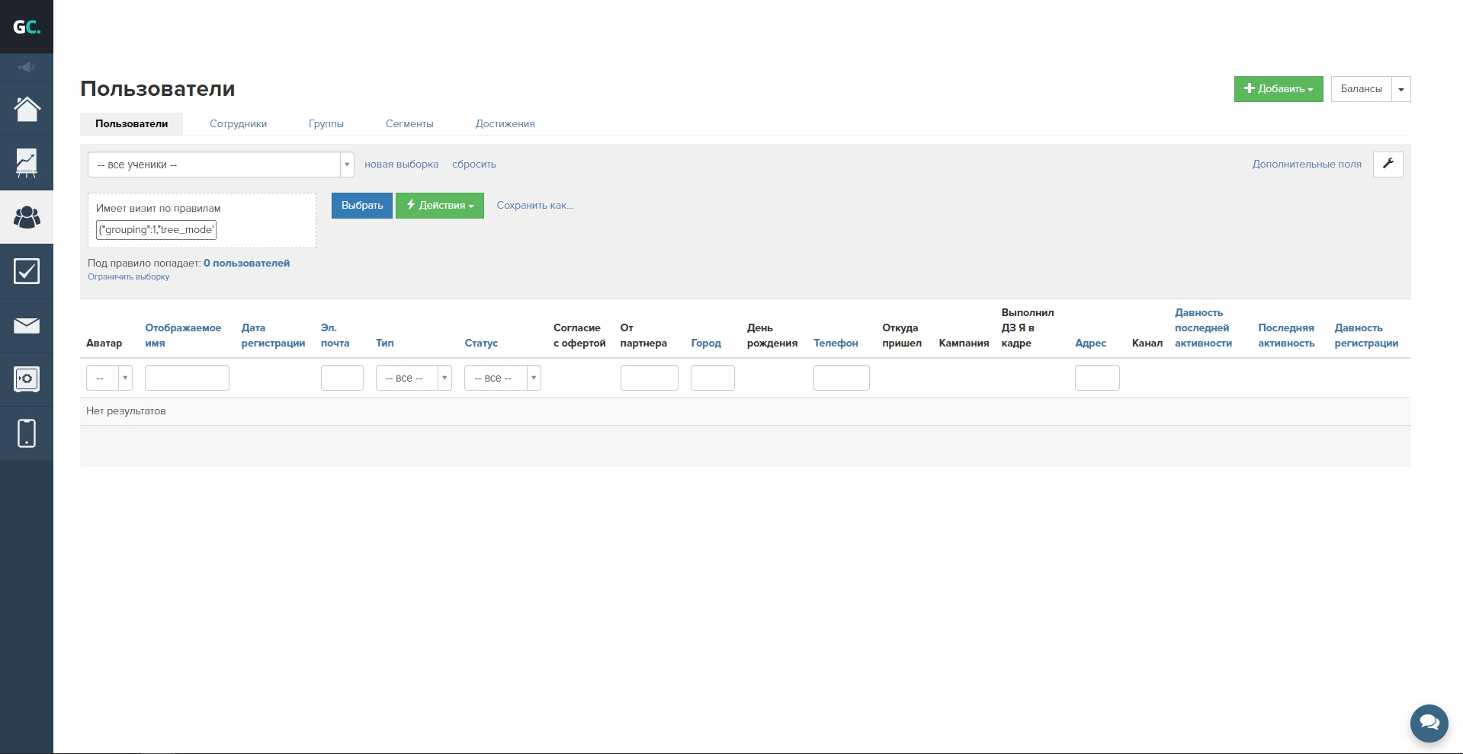Viewport: 1463px width, 754px height.
Task: Click the blue Выбрать button
Action: pyautogui.click(x=362, y=206)
